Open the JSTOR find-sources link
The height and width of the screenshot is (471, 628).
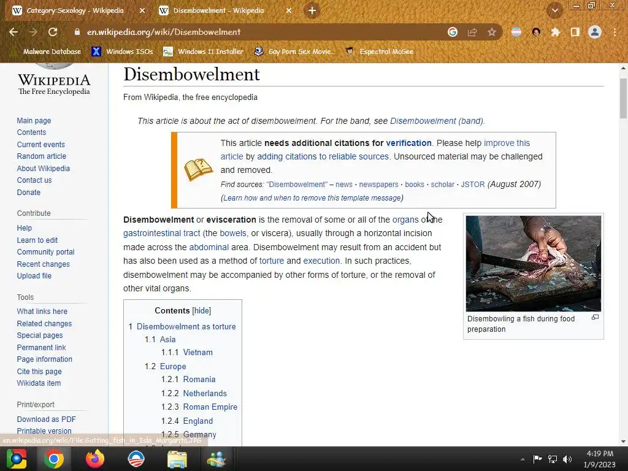pos(473,185)
